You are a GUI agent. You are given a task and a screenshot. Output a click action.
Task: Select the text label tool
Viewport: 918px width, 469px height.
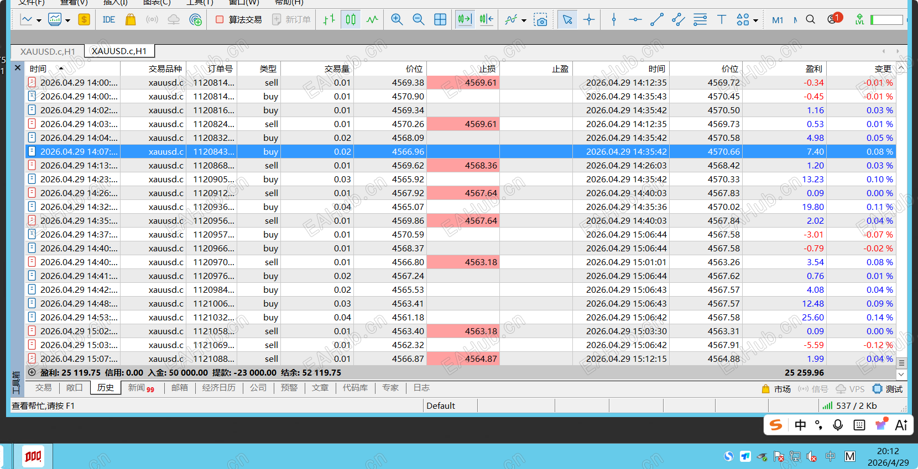(722, 20)
